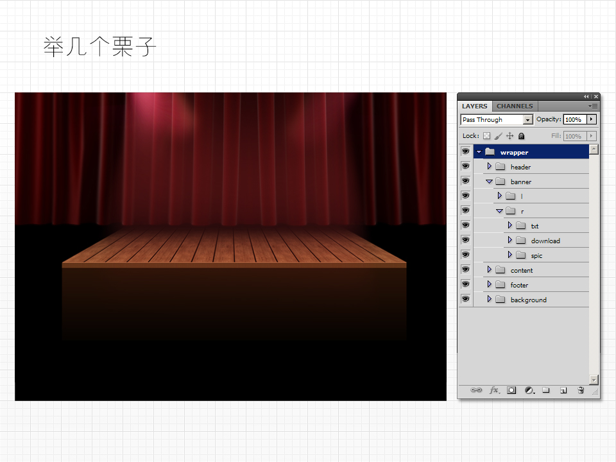
Task: Open the Pass Through blend mode dropdown
Action: 528,120
